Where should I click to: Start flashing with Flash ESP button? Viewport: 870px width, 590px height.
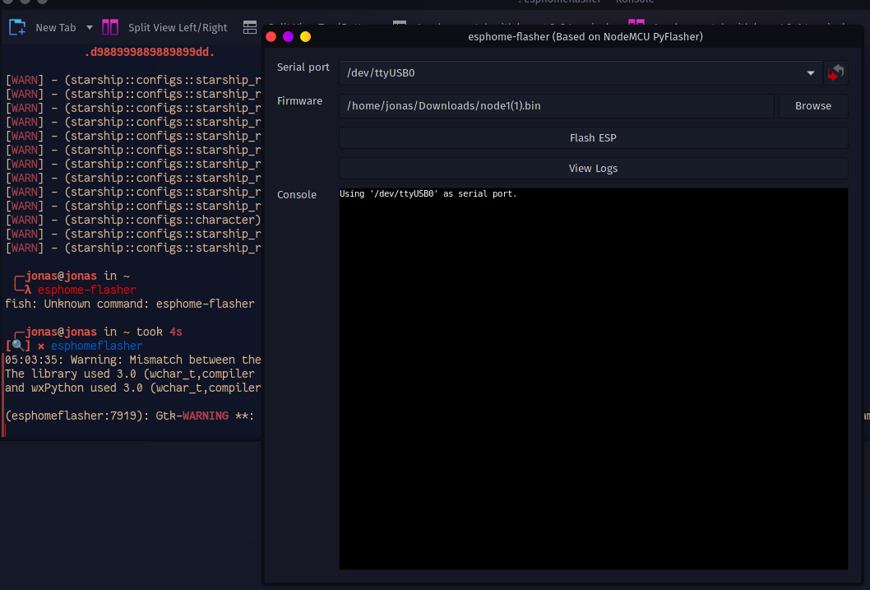click(593, 137)
